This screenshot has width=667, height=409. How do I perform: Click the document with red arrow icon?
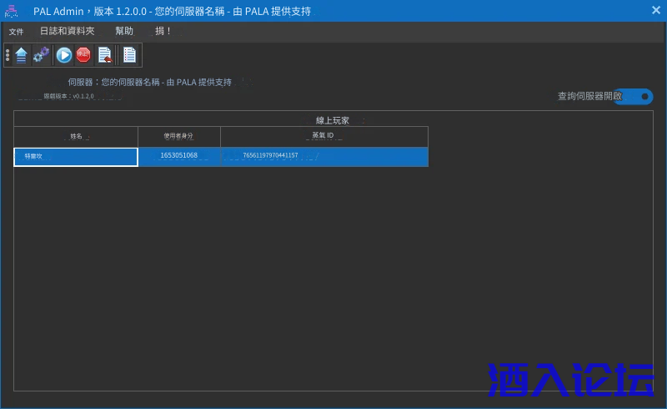(104, 55)
